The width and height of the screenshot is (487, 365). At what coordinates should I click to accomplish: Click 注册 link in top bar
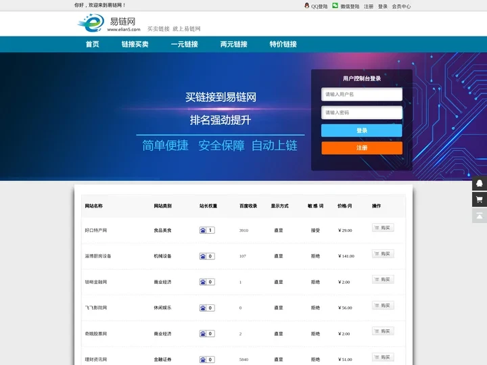pos(369,6)
